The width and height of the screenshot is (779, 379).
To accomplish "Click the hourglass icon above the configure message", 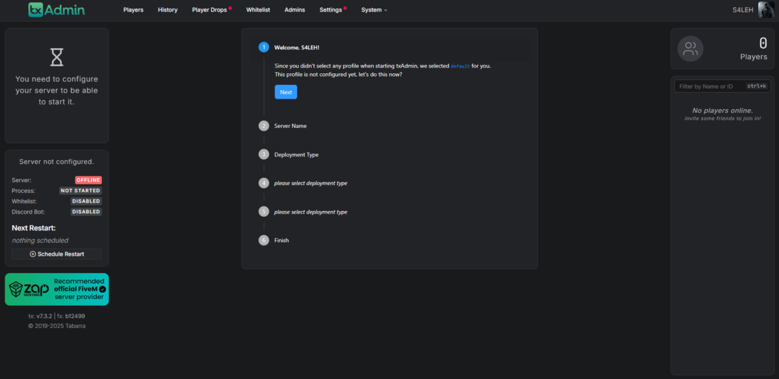I will click(56, 58).
